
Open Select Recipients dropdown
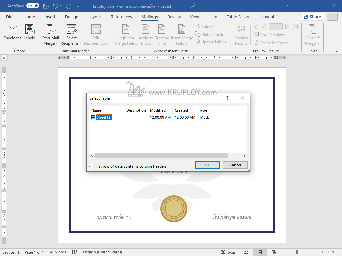pos(71,35)
